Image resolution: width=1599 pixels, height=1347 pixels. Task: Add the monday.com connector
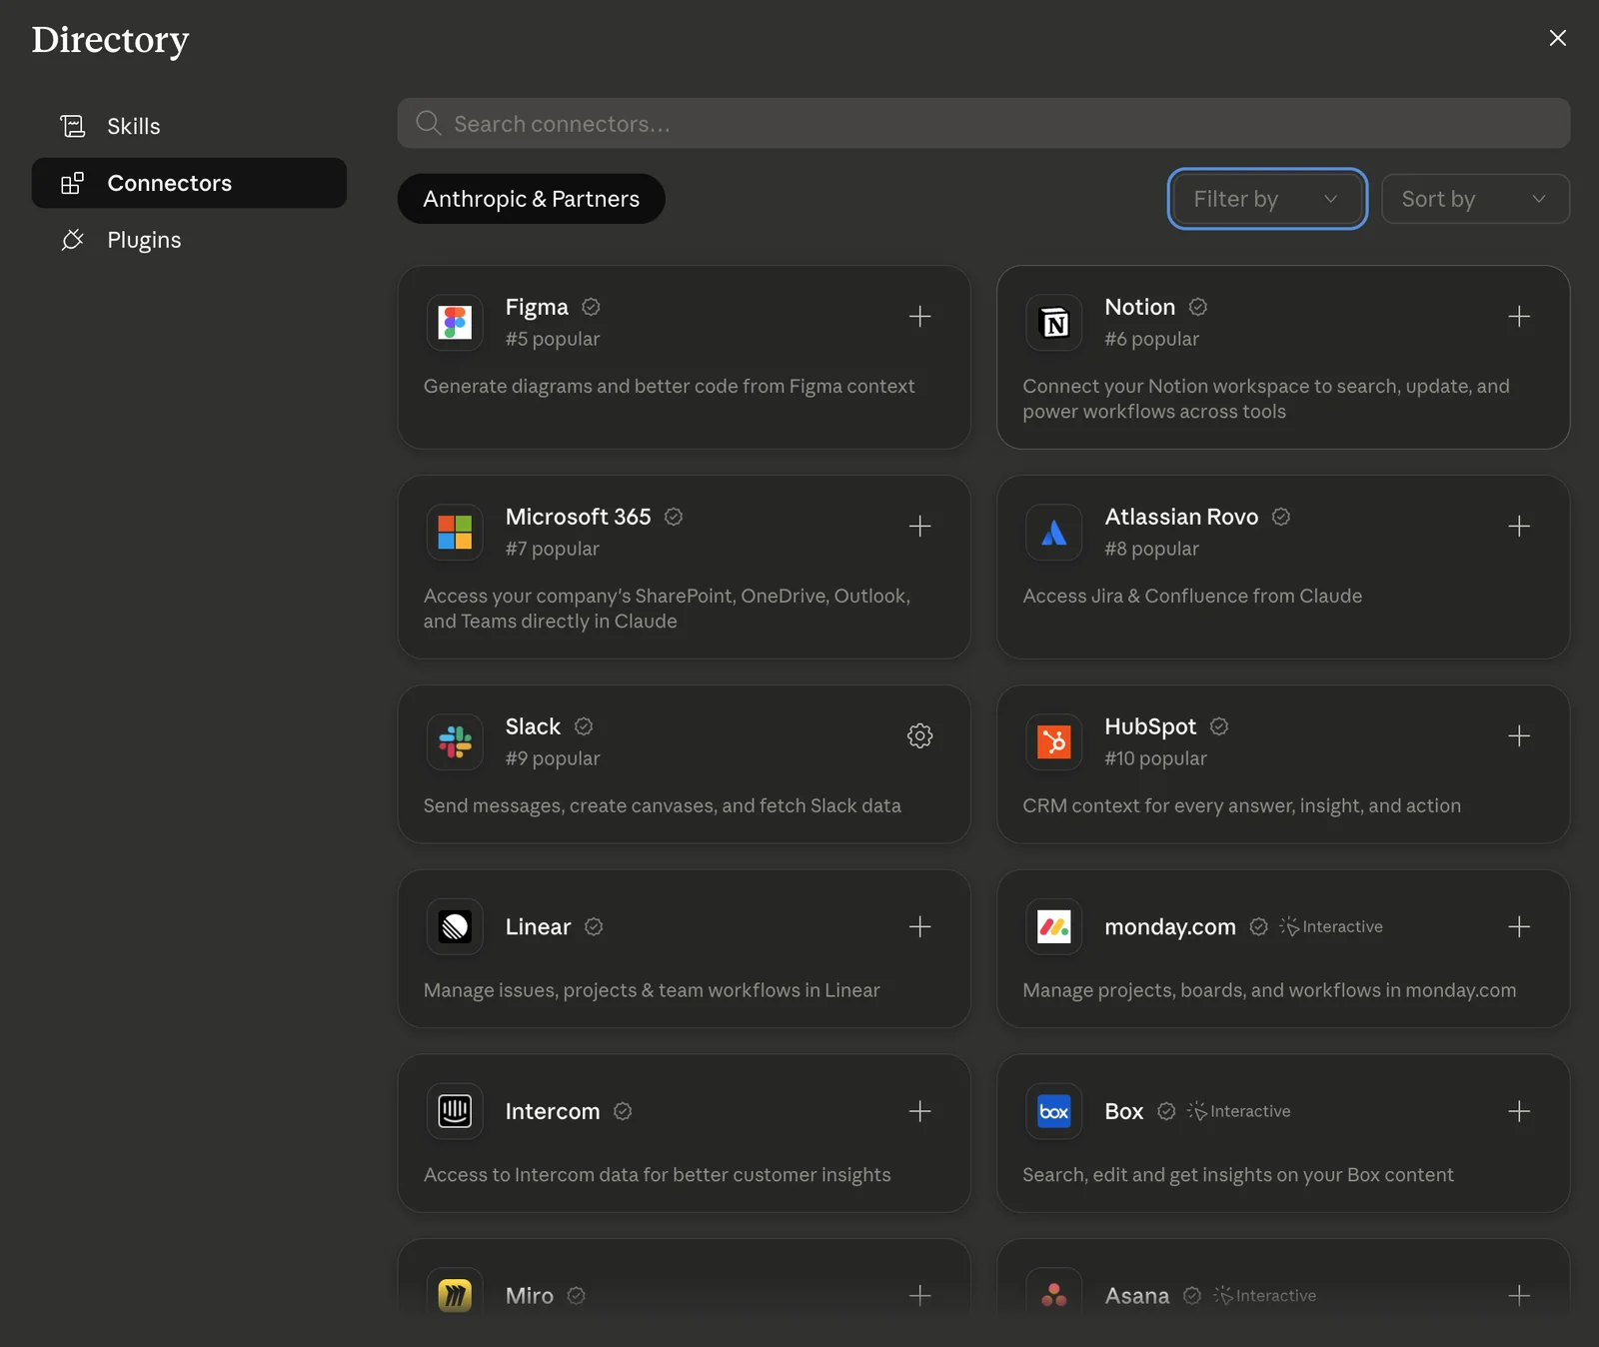1518,926
